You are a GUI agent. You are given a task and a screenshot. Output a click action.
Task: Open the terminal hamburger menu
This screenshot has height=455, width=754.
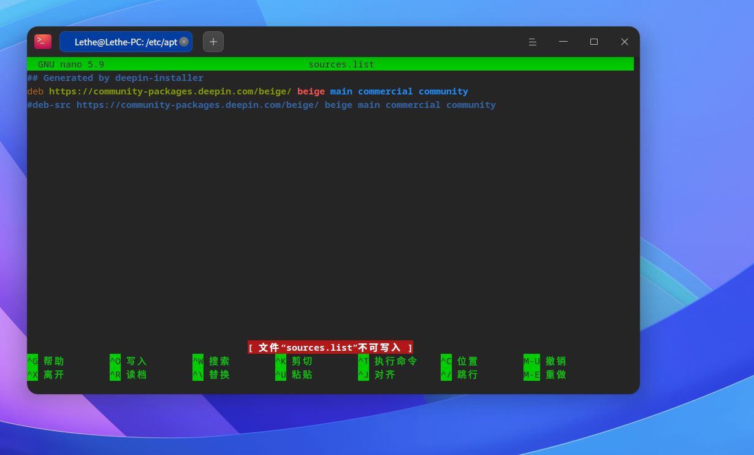point(533,42)
